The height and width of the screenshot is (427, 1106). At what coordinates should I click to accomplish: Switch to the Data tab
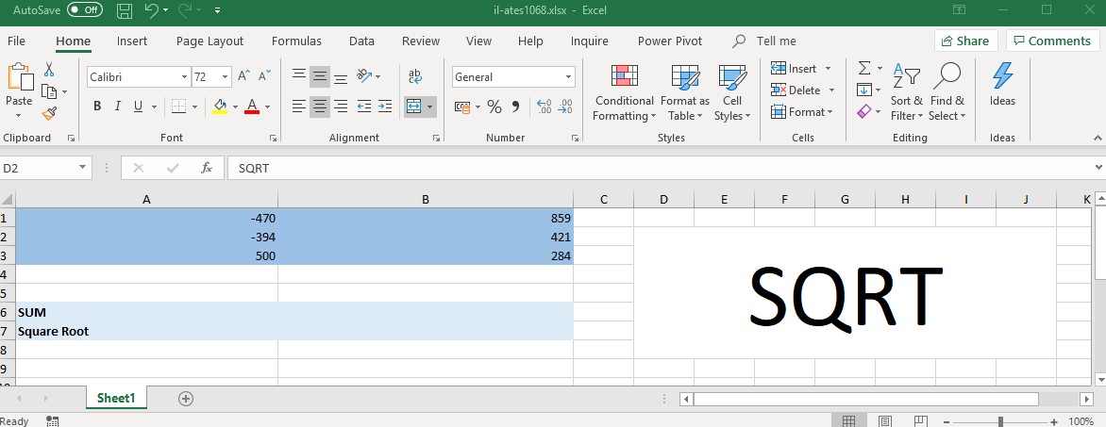(361, 41)
